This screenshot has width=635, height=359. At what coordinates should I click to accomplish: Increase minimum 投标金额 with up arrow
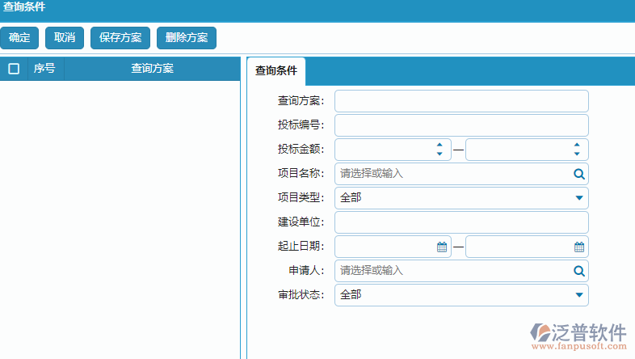(439, 146)
